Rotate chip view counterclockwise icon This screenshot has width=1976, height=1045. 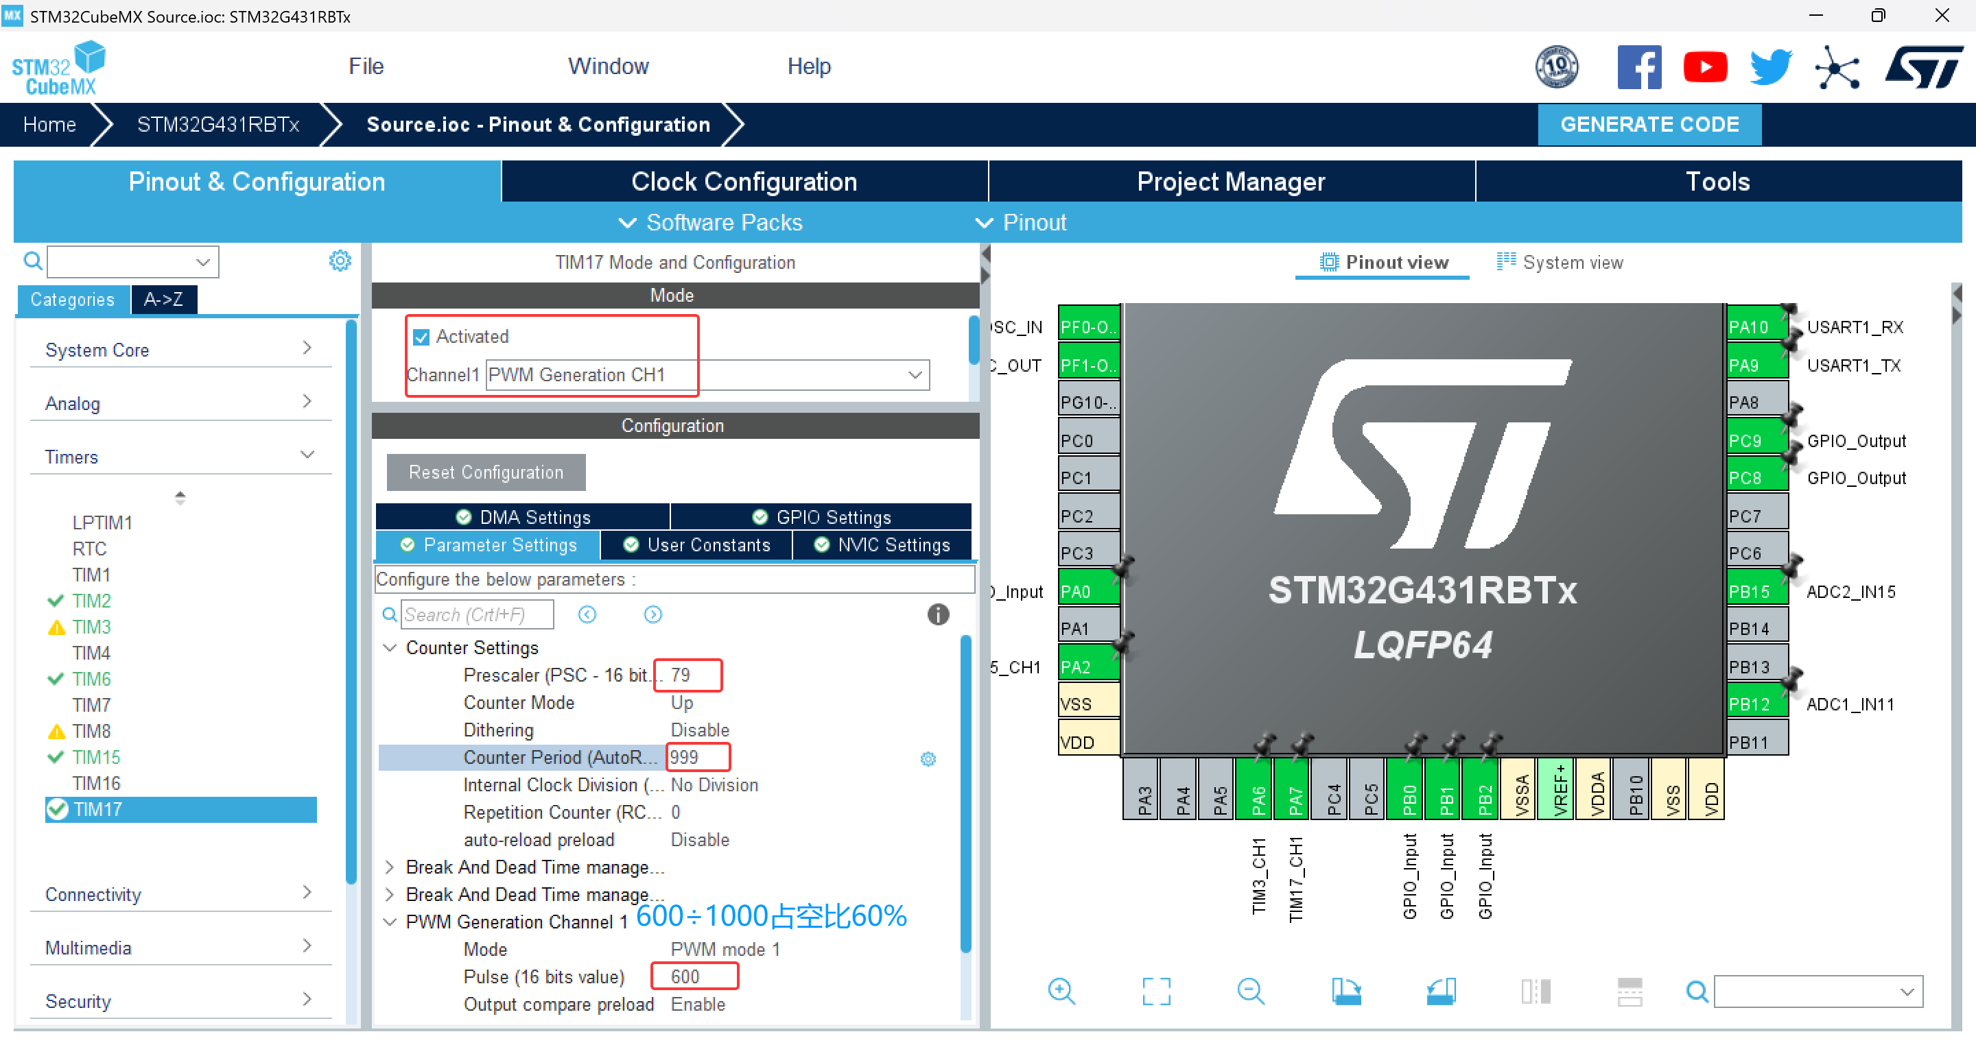pos(1441,991)
